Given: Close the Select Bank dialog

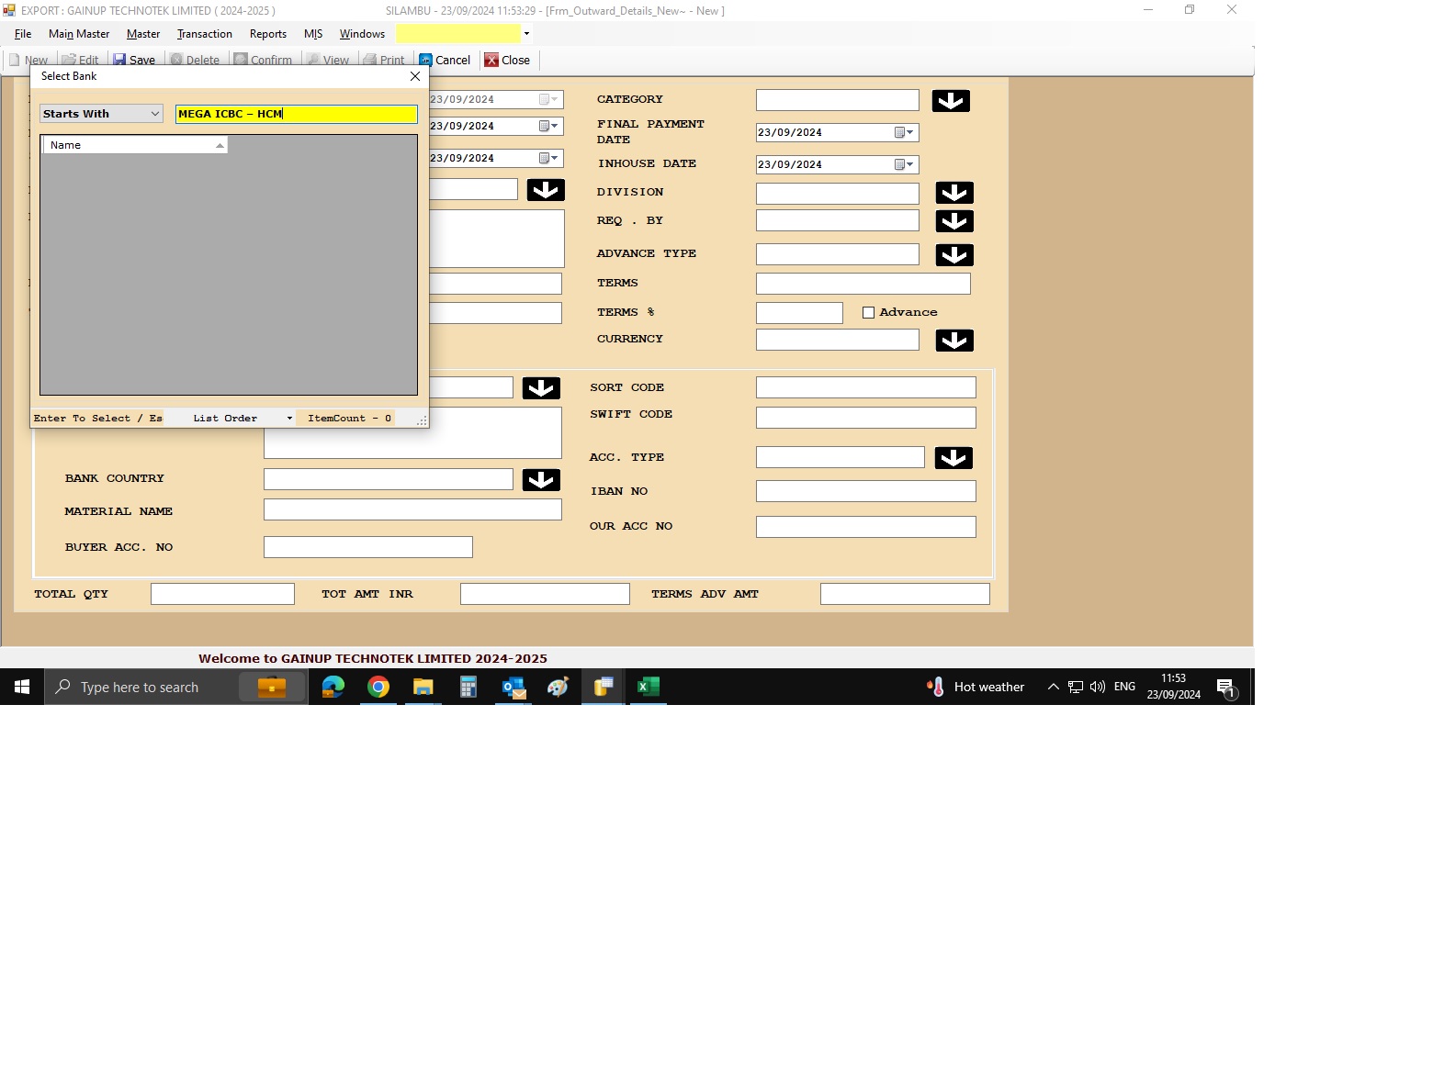Looking at the screenshot, I should pos(415,76).
